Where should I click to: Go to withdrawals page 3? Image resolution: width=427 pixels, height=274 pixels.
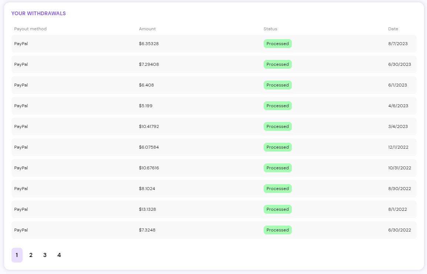coord(45,255)
